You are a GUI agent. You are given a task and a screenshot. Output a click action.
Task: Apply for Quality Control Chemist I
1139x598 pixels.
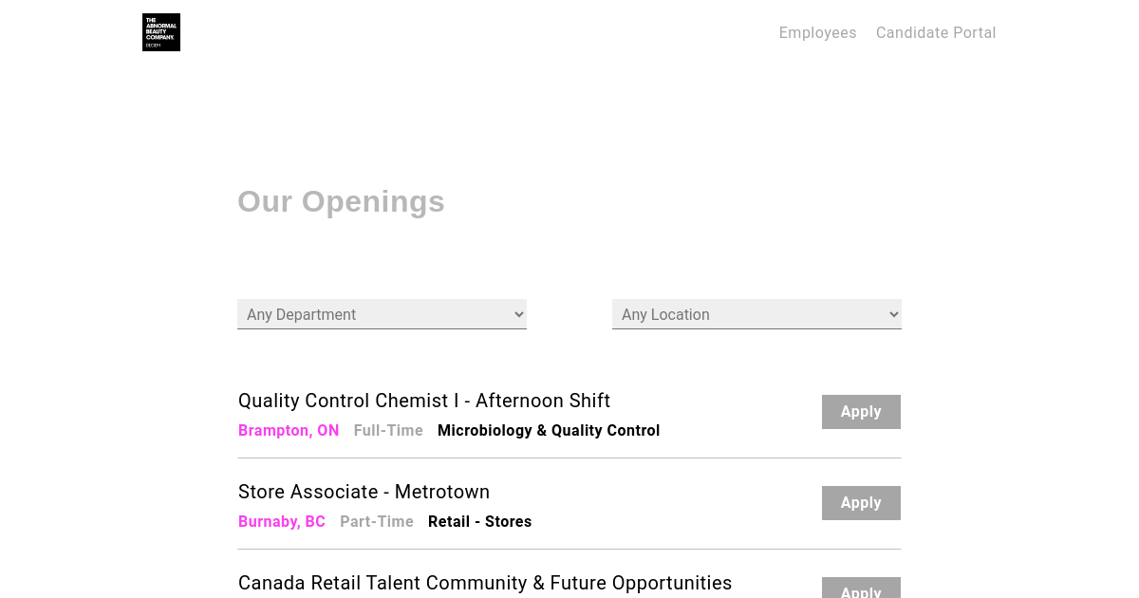tap(861, 412)
